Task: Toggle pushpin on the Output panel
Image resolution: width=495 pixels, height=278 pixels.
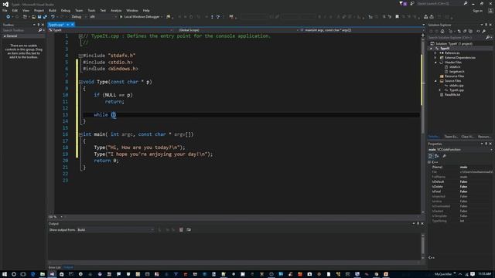Action: (418, 223)
